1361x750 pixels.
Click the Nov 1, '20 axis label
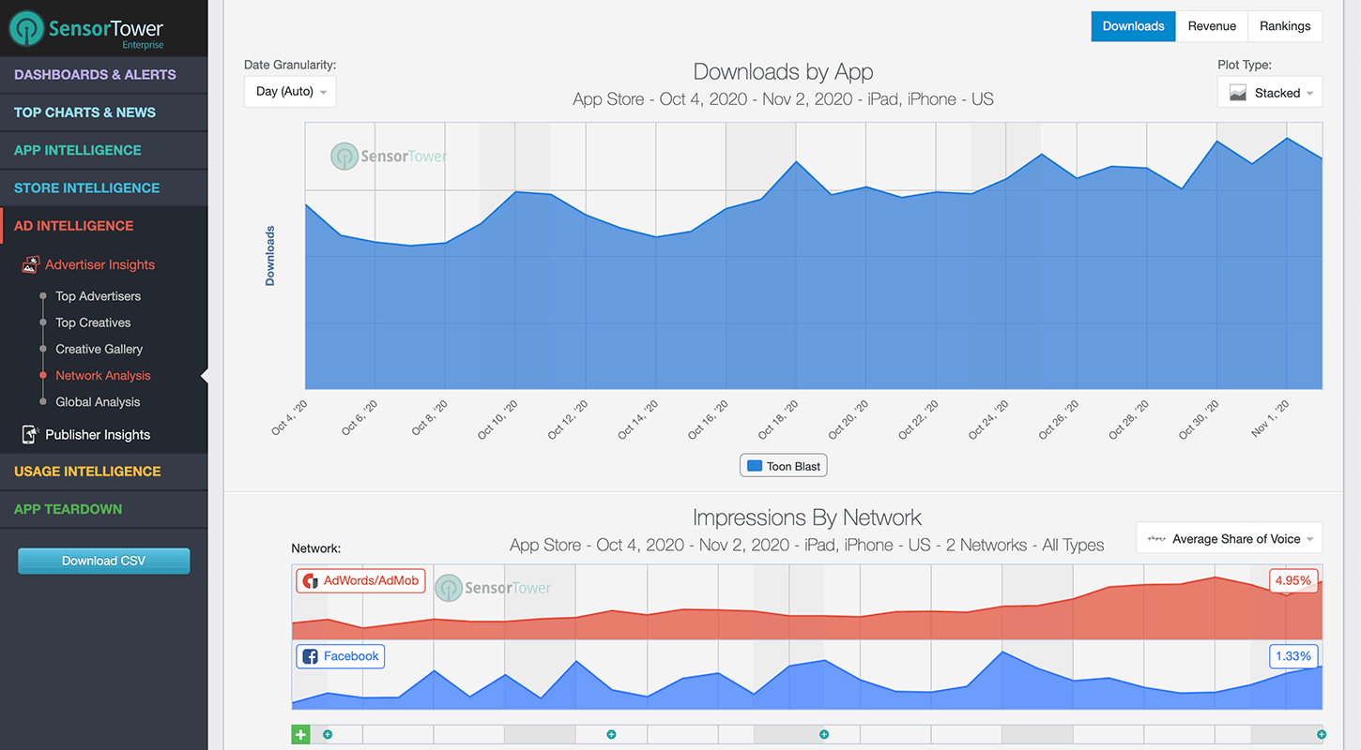(x=1270, y=419)
